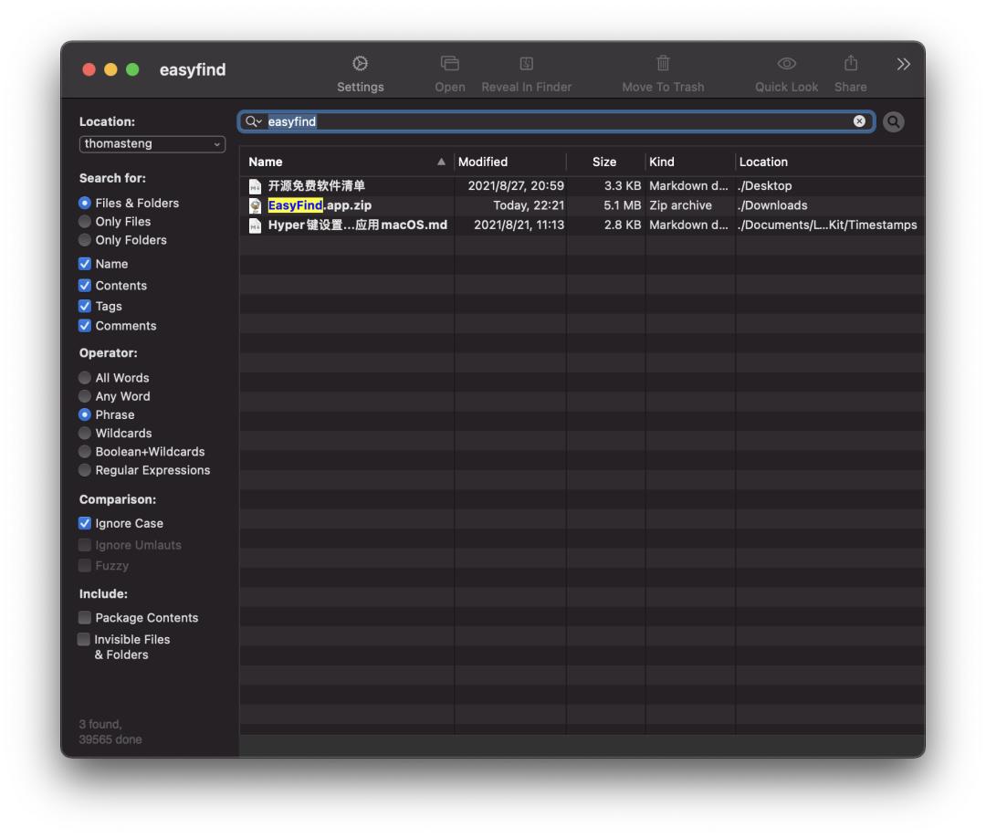The height and width of the screenshot is (838, 986).
Task: Click the Timestamps location path cell
Action: [x=827, y=225]
